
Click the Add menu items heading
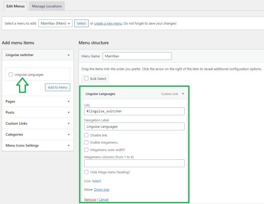(x=18, y=43)
